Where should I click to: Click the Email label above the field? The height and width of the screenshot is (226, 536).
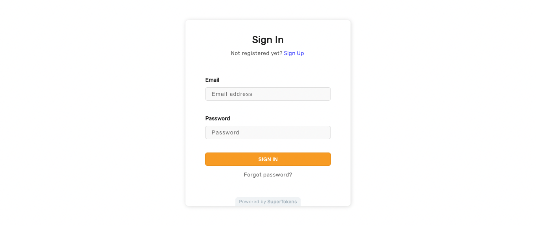[212, 80]
